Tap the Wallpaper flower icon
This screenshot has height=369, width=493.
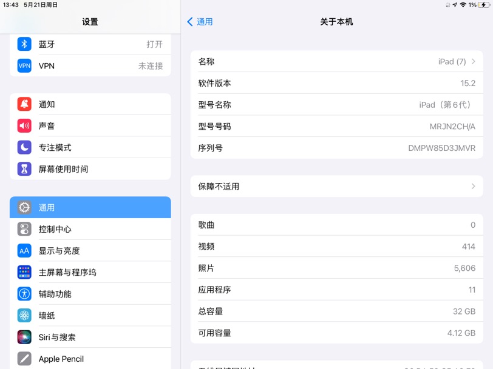tap(24, 316)
